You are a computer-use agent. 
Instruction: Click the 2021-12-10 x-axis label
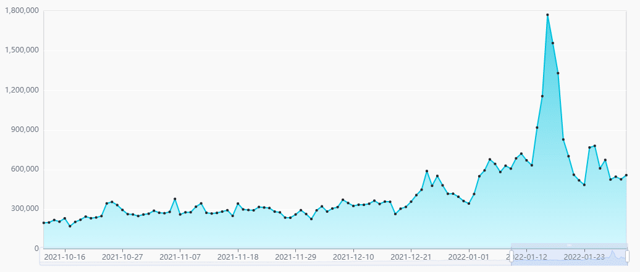click(353, 257)
